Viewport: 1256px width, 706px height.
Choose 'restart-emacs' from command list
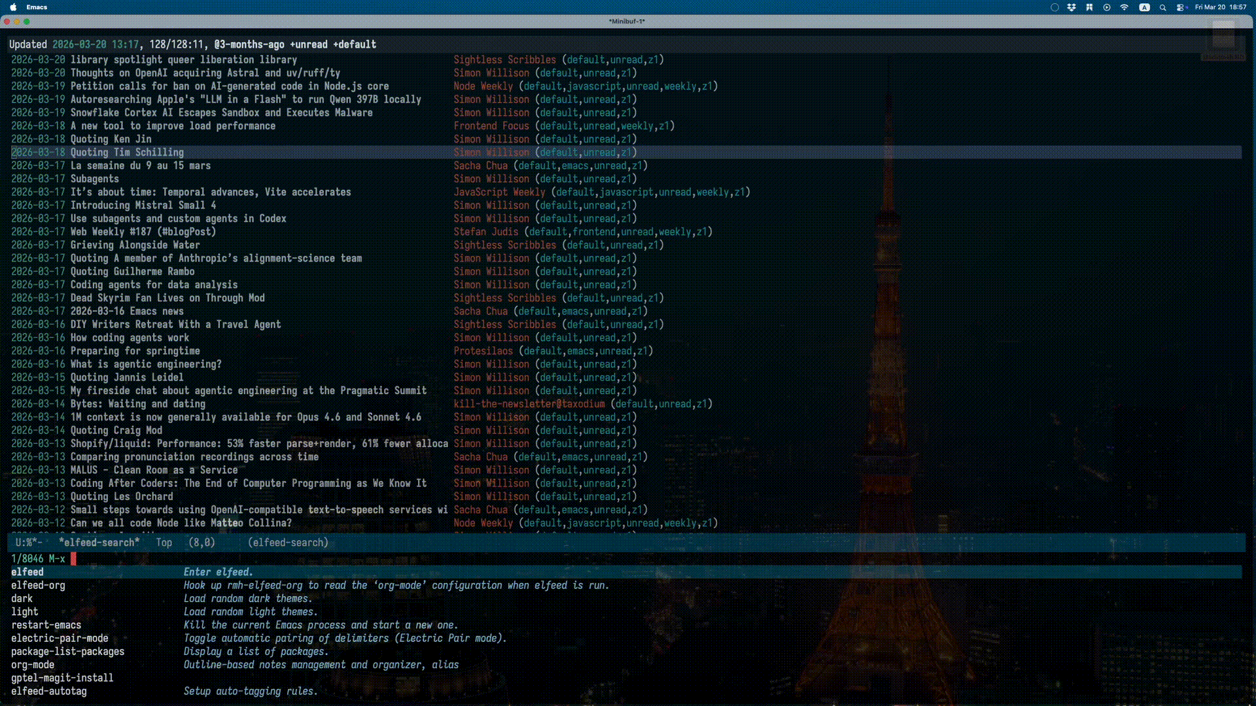pos(46,626)
